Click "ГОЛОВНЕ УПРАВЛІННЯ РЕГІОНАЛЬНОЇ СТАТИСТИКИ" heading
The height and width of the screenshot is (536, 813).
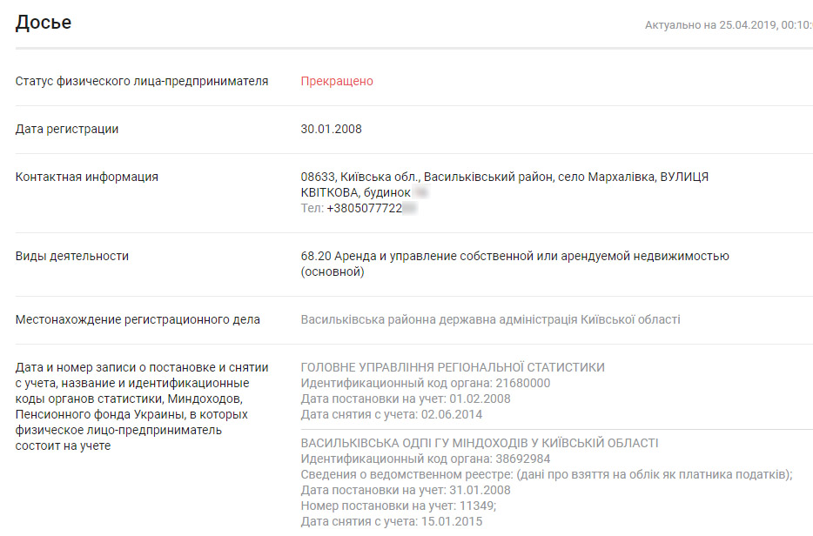point(453,367)
